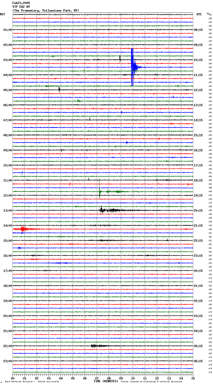Image resolution: width=213 pixels, height=385 pixels.
Task: Select the minute 07 bottom axis label
Action: coord(97,378)
